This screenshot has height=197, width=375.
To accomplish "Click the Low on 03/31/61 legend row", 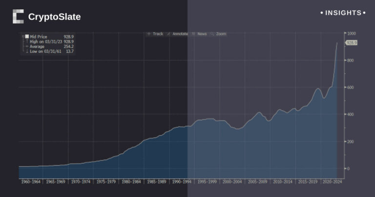I will 49,51.
